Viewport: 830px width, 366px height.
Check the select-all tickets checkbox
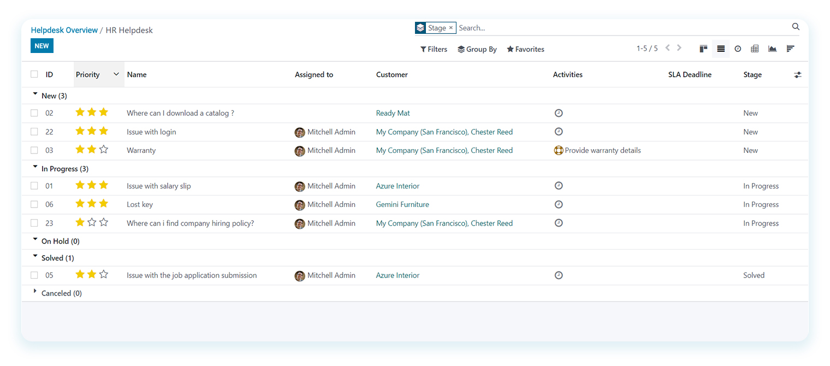[x=34, y=74]
